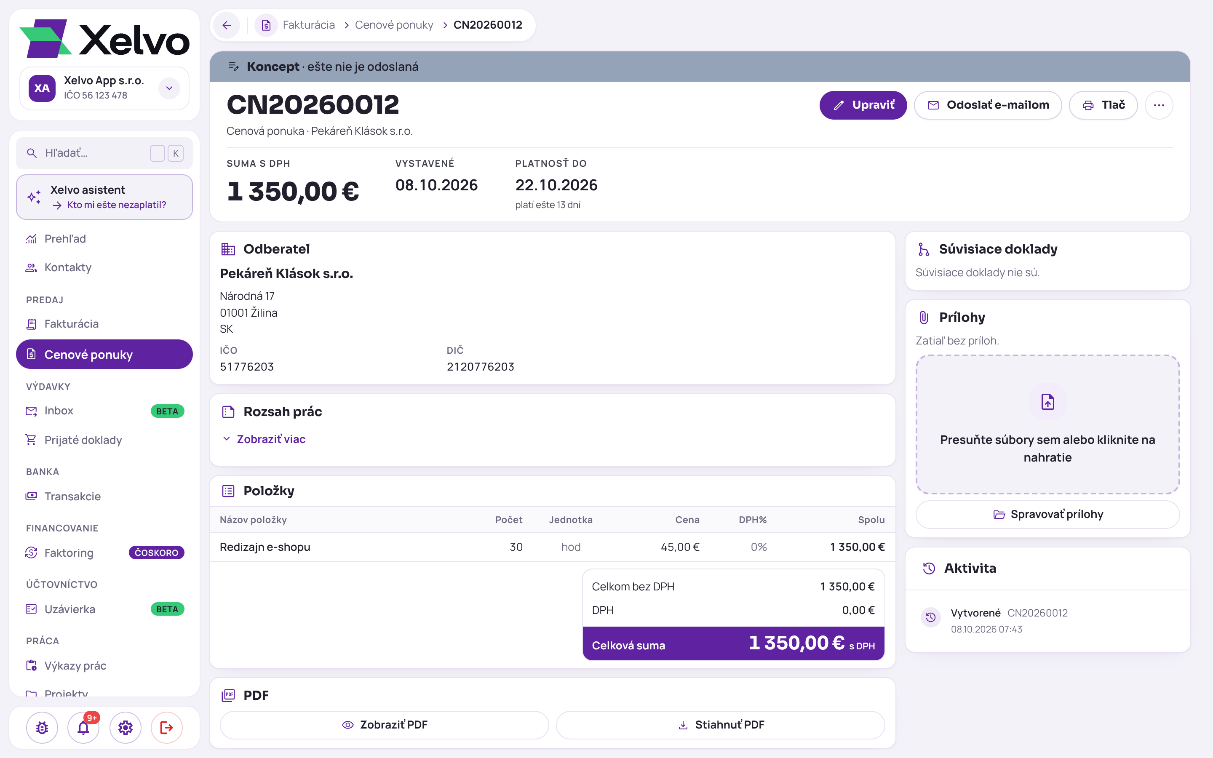Click the file drop zone for attachments

[x=1047, y=424]
